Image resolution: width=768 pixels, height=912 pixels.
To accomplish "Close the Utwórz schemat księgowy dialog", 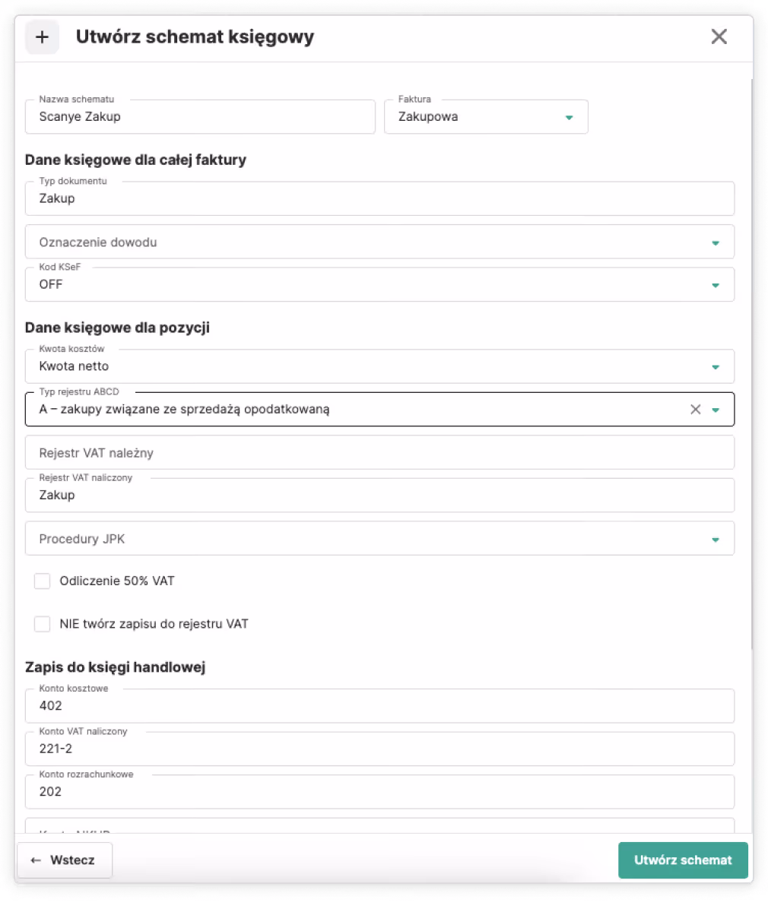I will click(x=719, y=36).
